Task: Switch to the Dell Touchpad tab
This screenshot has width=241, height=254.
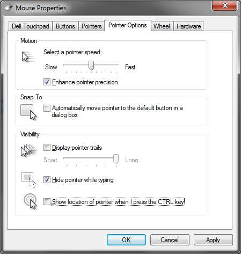Action: 31,26
